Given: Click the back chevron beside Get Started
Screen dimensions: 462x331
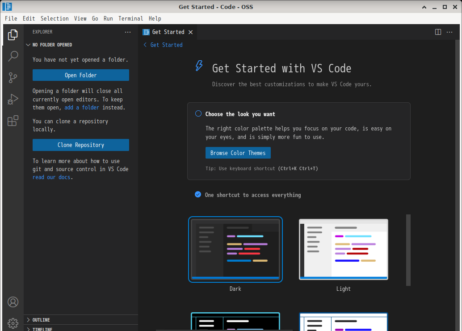Looking at the screenshot, I should click(145, 45).
